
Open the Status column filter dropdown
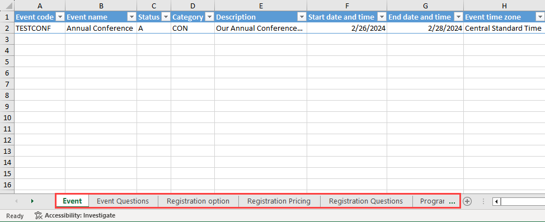[x=166, y=17]
